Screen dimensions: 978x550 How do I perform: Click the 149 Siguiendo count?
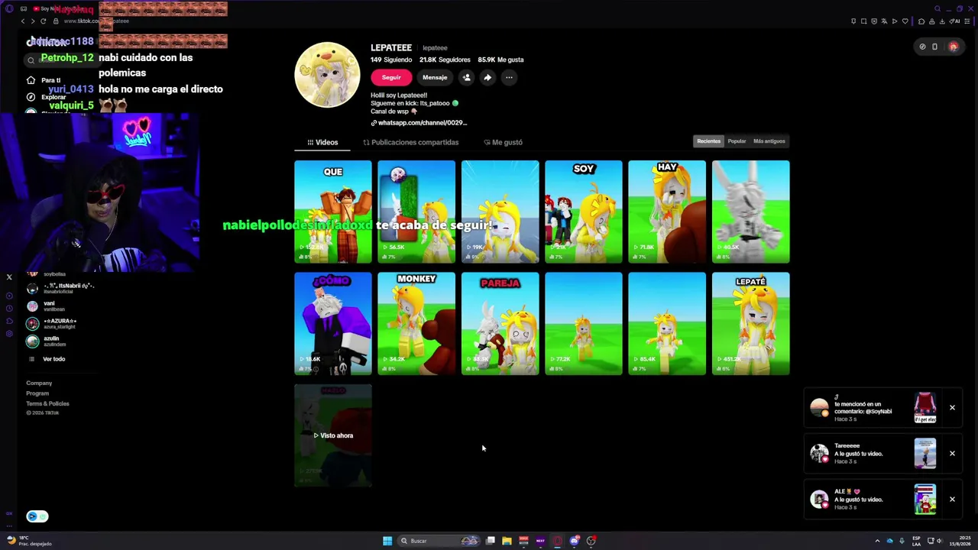(x=392, y=60)
